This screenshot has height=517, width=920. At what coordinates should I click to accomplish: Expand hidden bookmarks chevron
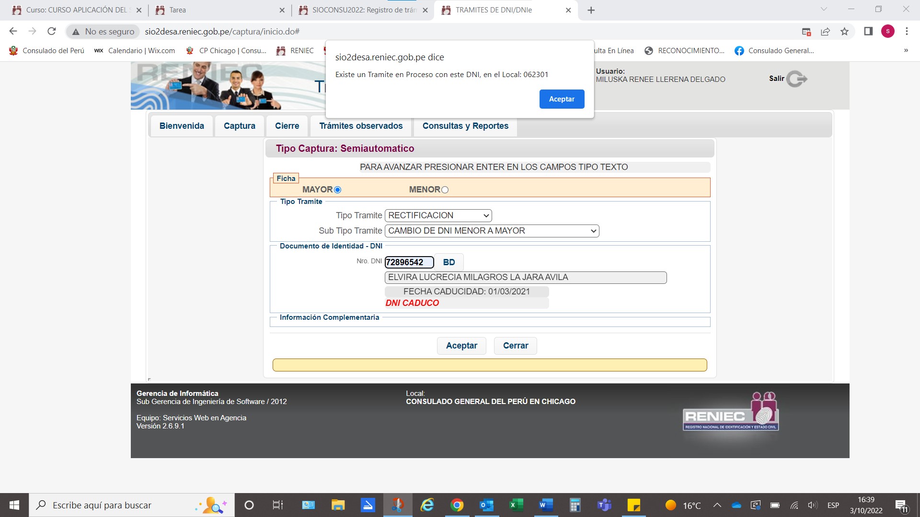tap(906, 51)
